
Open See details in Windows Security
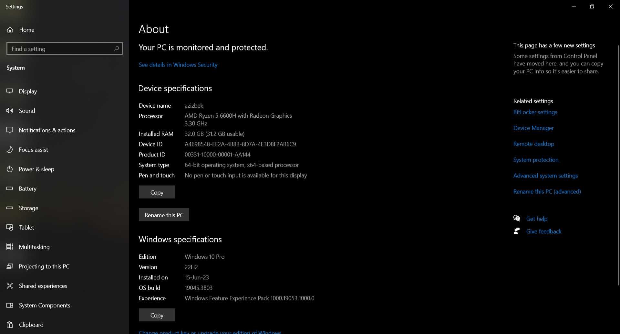tap(178, 65)
